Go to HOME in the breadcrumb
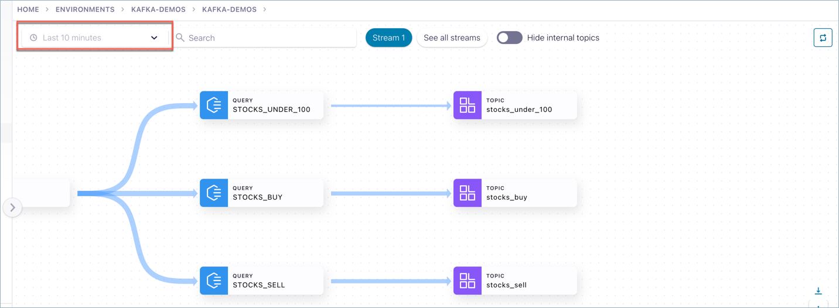Image resolution: width=839 pixels, height=308 pixels. coord(28,9)
